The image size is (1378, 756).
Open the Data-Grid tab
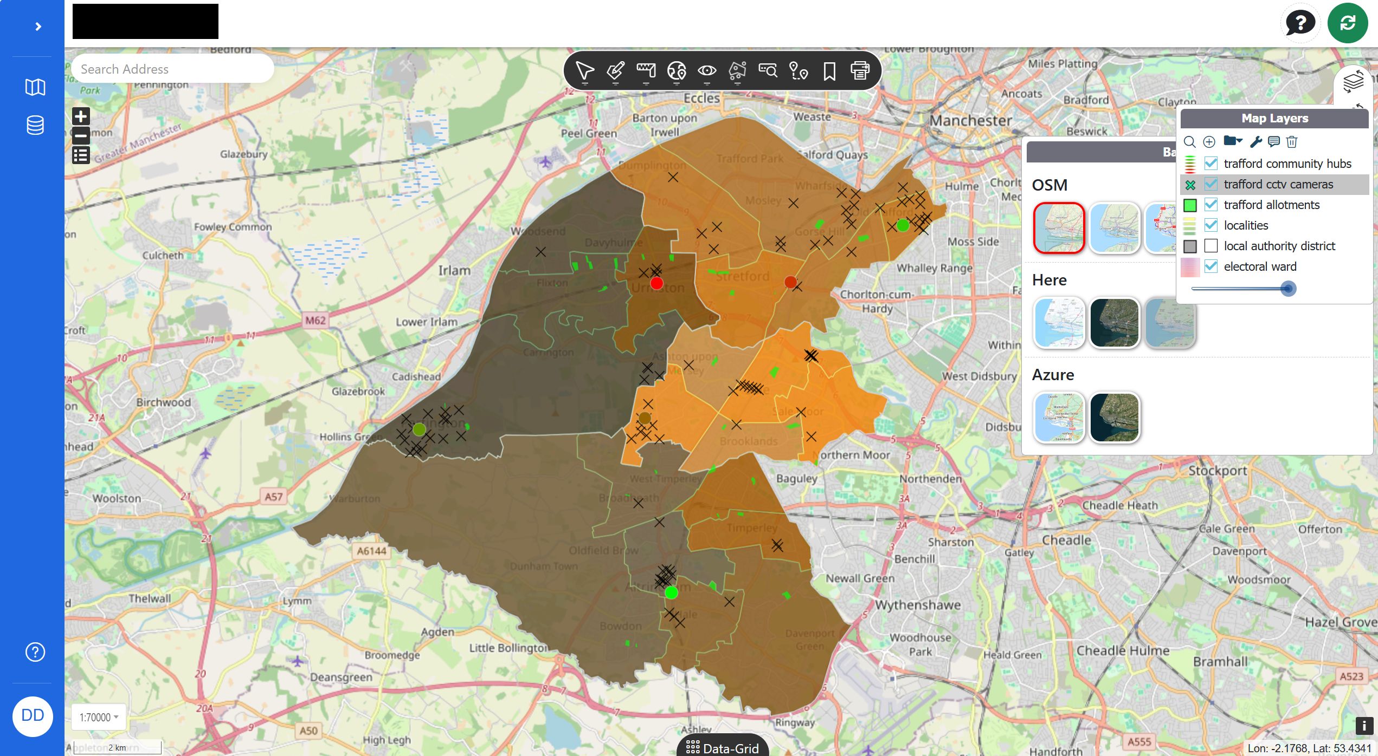pyautogui.click(x=722, y=748)
